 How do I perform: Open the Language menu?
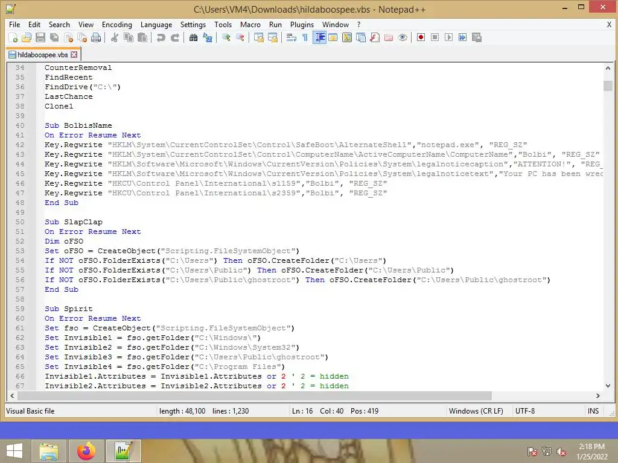[x=156, y=24]
